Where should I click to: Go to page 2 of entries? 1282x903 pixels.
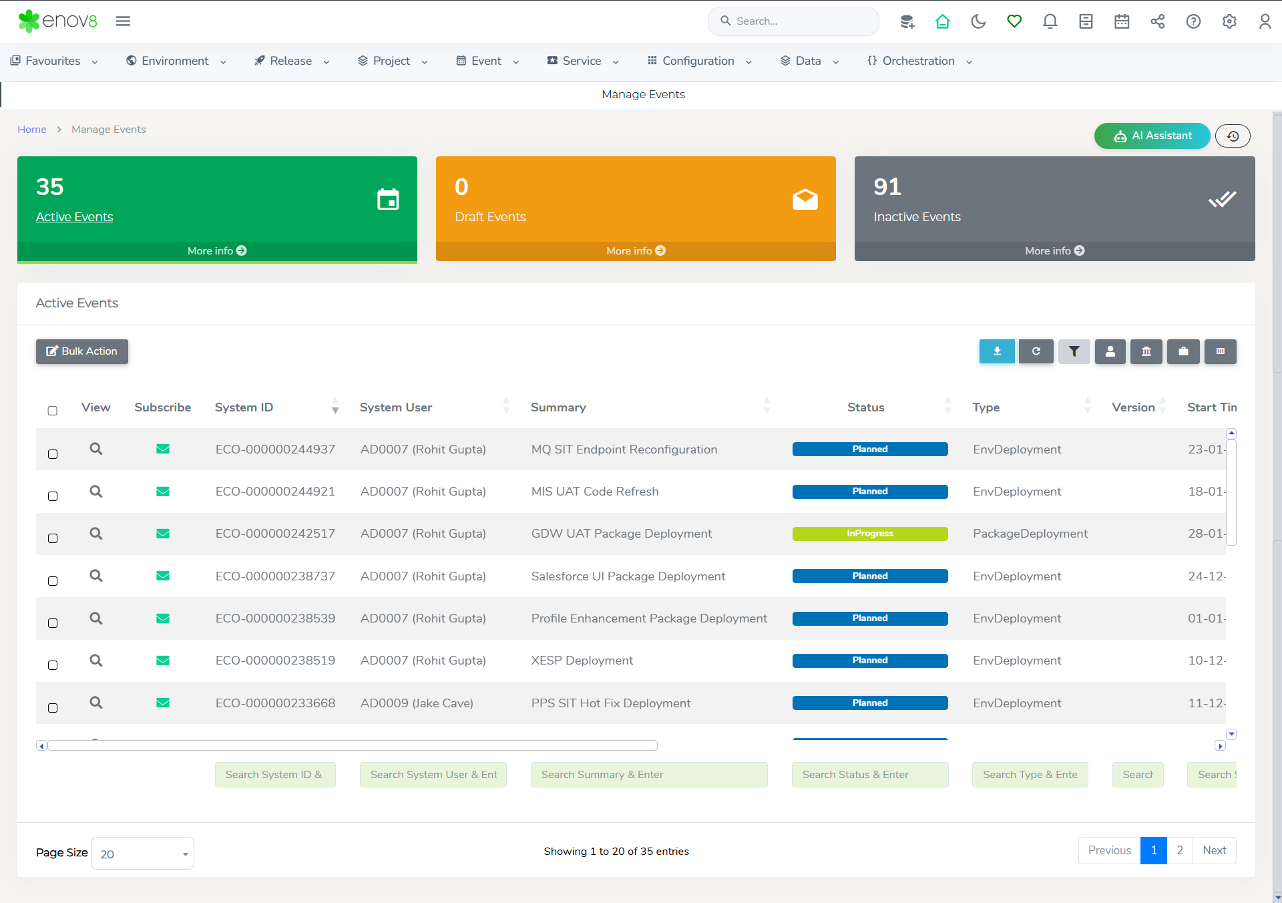point(1180,850)
